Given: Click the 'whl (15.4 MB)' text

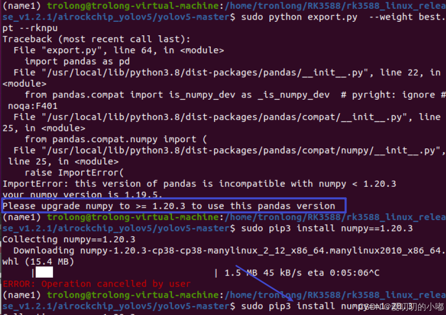Looking at the screenshot, I should click(38, 262).
